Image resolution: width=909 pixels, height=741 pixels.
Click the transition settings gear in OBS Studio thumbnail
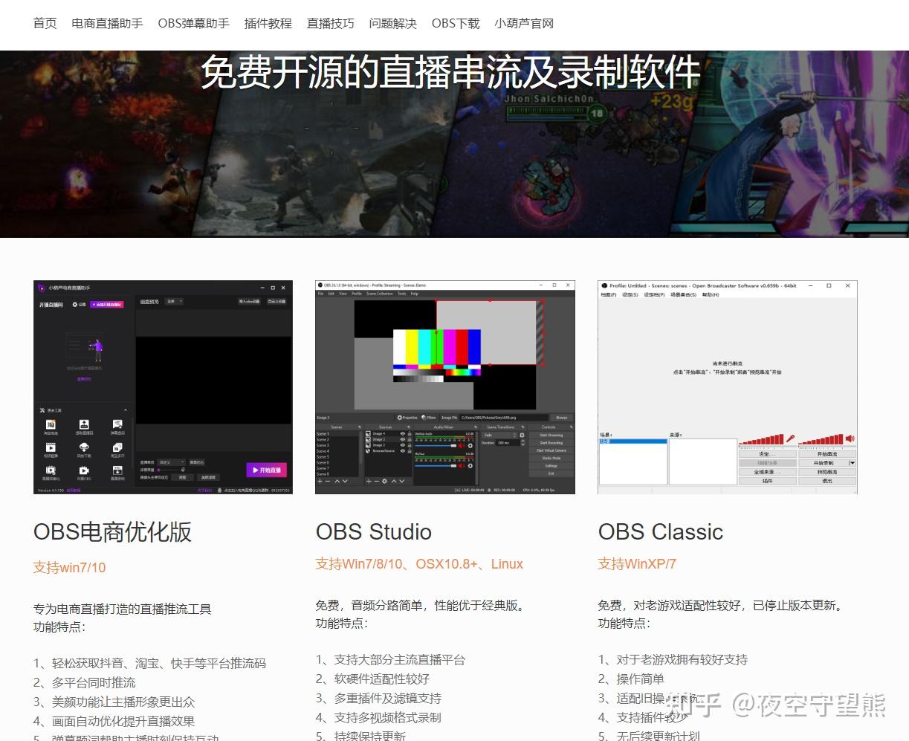(522, 435)
